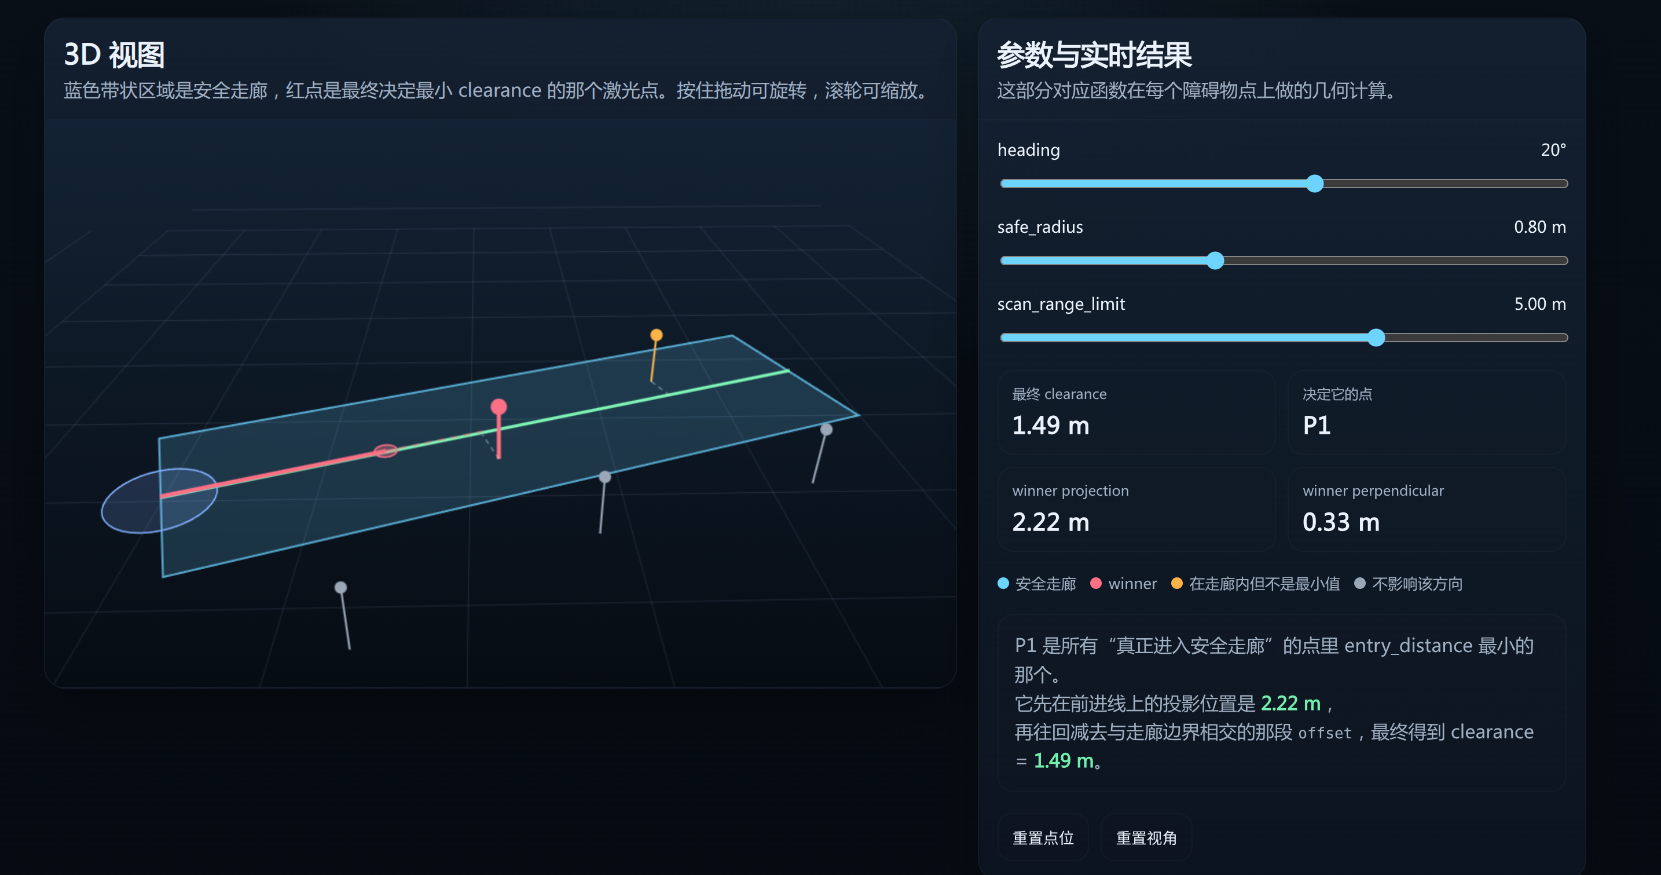Click the 重置视角 button
The width and height of the screenshot is (1661, 875).
tap(1146, 837)
